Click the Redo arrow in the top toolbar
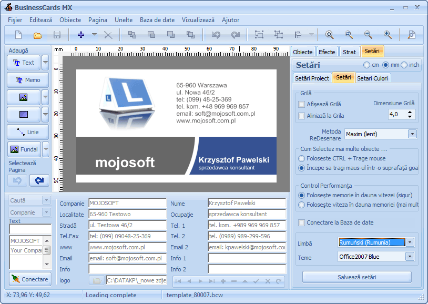428x304 pixels. [x=235, y=35]
